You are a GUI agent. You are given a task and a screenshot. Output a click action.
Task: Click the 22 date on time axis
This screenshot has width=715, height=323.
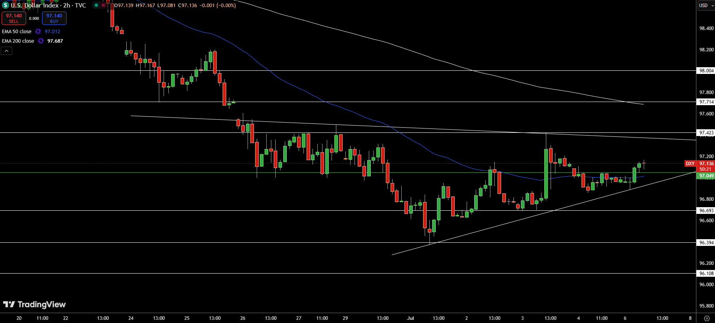(x=66, y=318)
